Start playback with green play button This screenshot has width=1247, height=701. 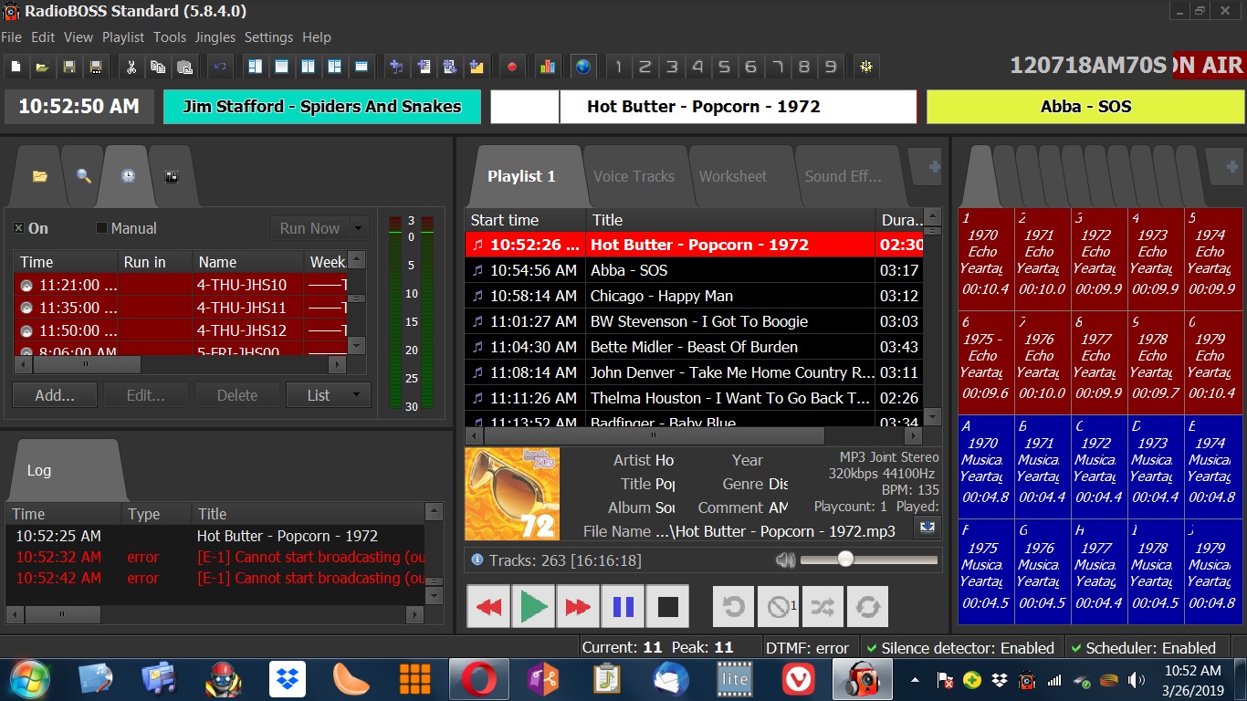(x=533, y=607)
